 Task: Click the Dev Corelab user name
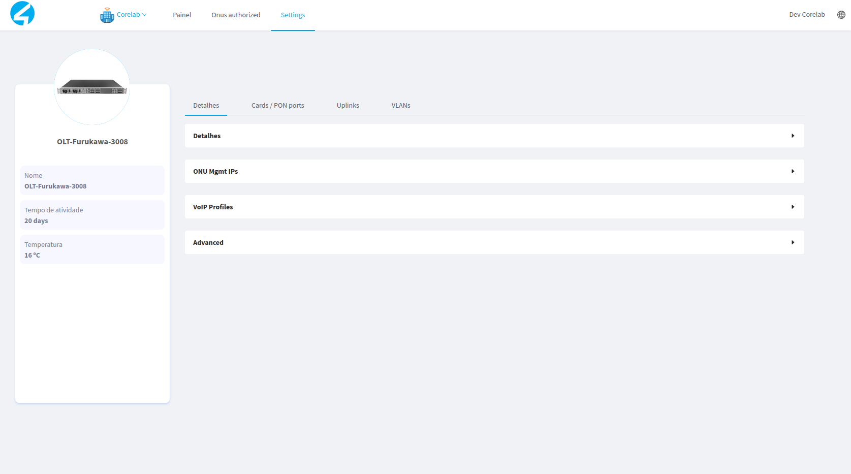pos(807,15)
